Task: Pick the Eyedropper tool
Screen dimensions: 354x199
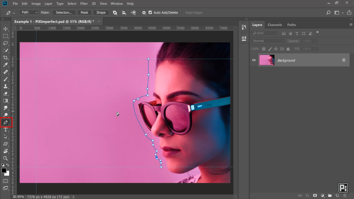Action: (6, 65)
